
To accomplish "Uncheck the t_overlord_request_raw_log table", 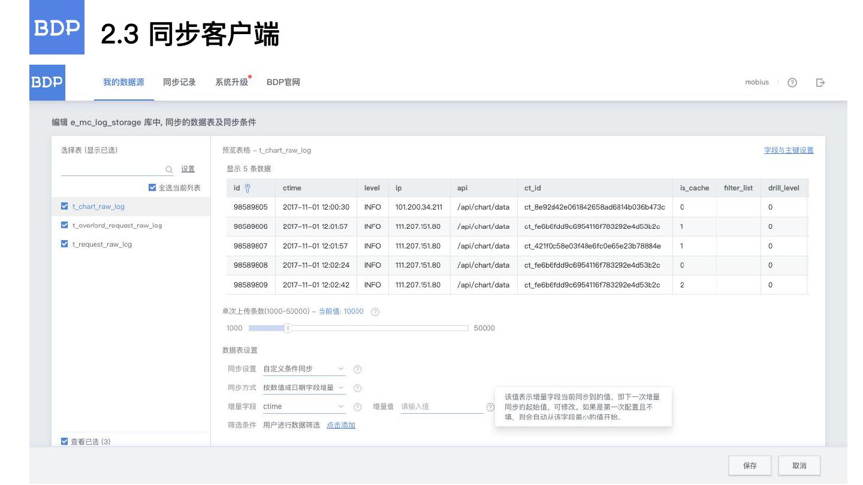I will click(65, 225).
